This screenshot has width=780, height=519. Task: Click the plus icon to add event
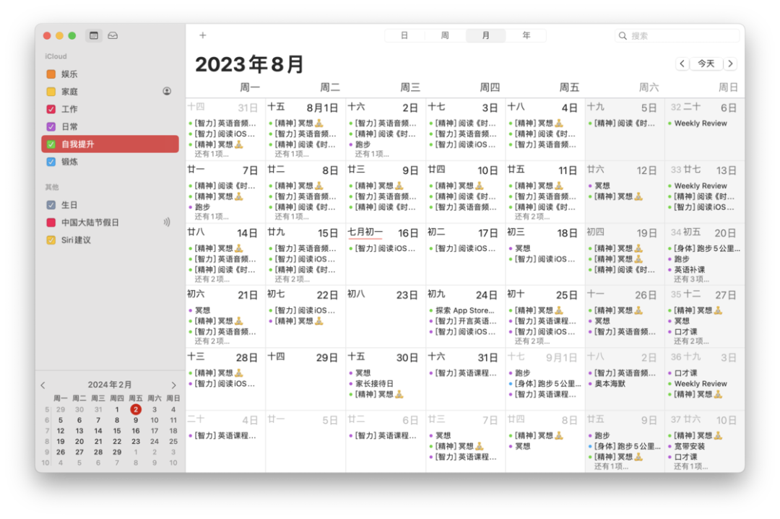tap(202, 35)
